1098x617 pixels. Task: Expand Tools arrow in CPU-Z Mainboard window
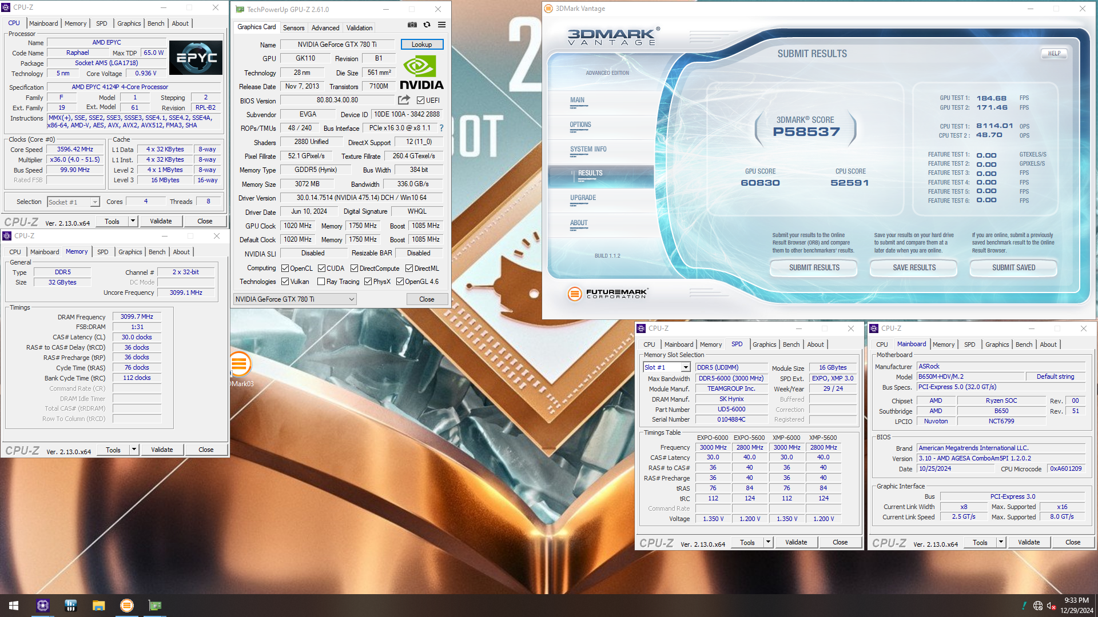[x=1001, y=542]
